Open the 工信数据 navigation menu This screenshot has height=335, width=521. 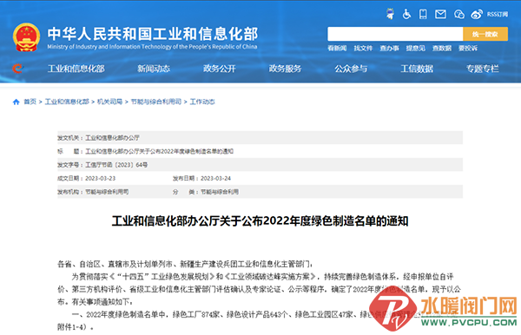click(417, 69)
